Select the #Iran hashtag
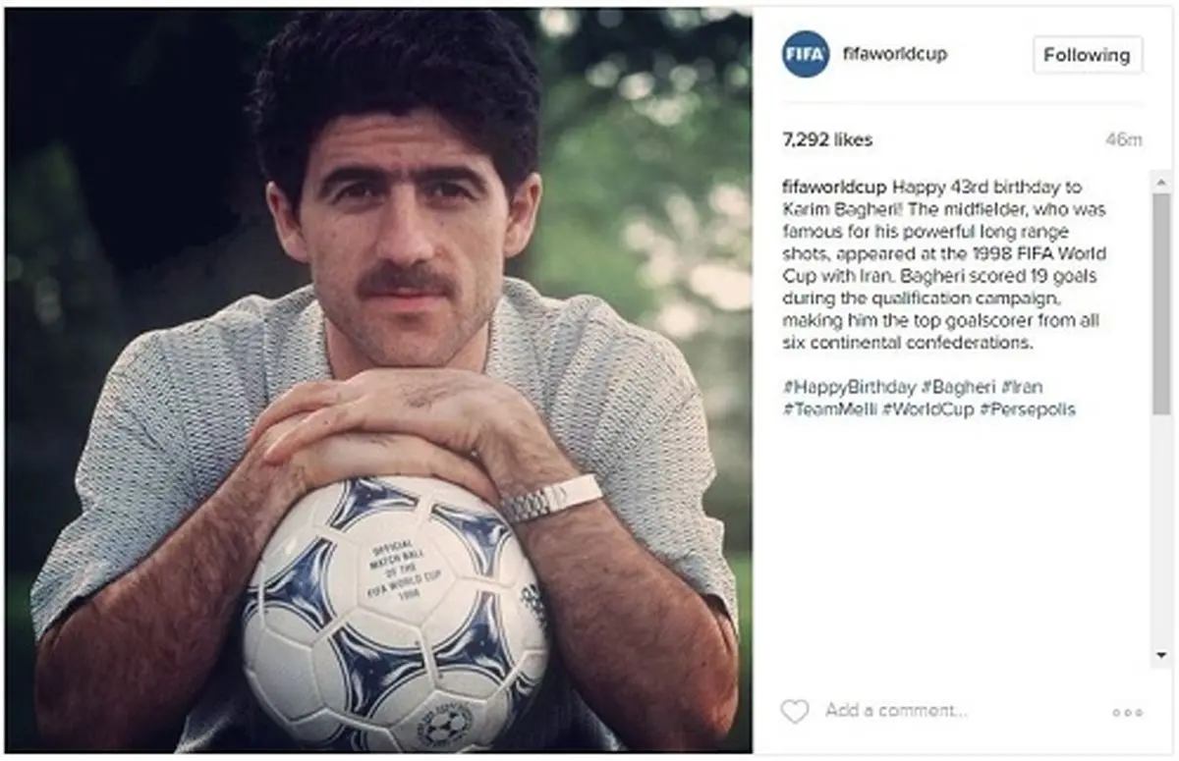This screenshot has width=1179, height=761. point(1023,384)
